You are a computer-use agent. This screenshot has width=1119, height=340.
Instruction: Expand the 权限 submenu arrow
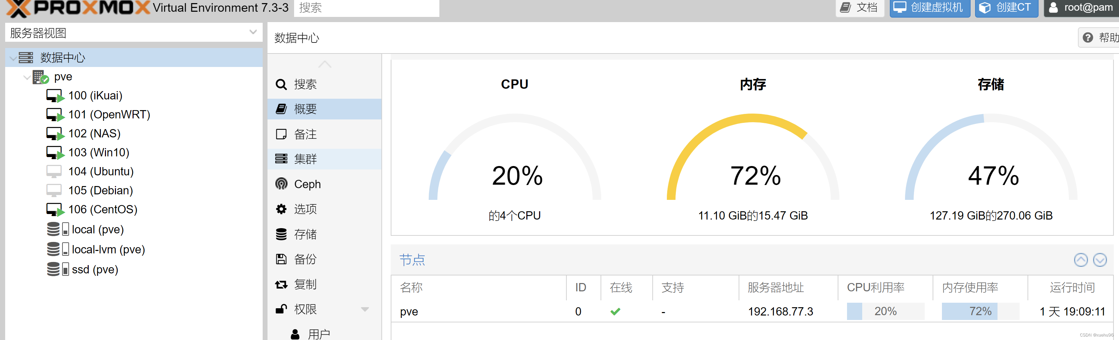[364, 310]
